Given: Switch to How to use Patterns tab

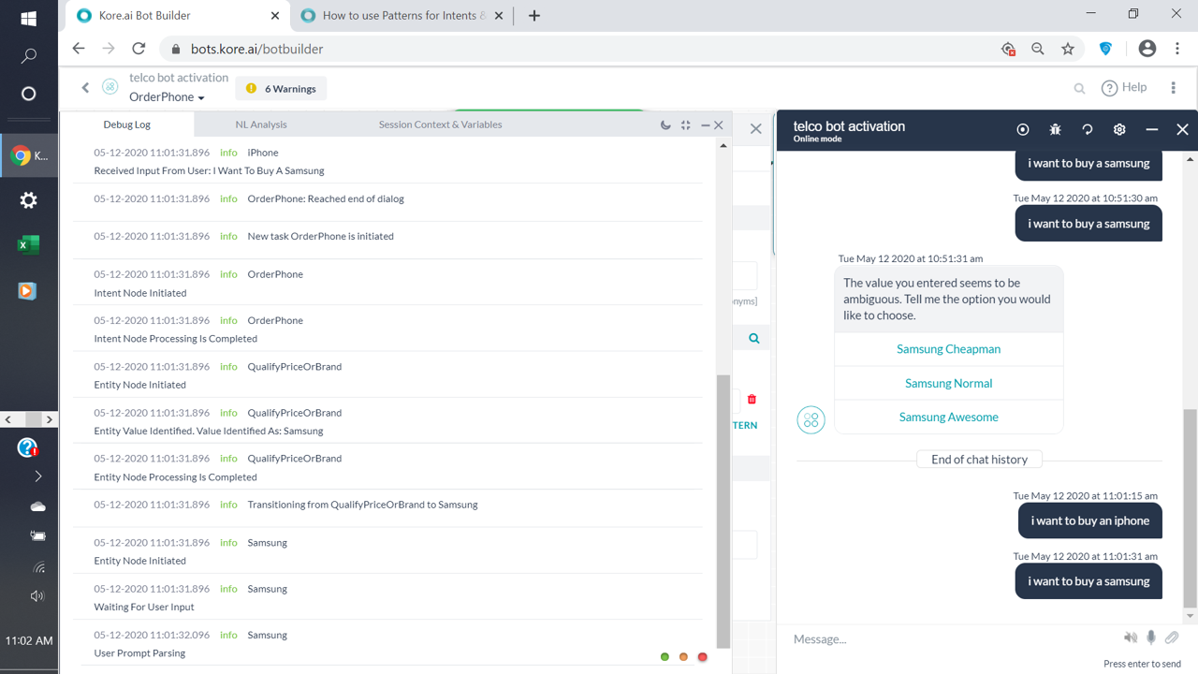Looking at the screenshot, I should click(402, 16).
